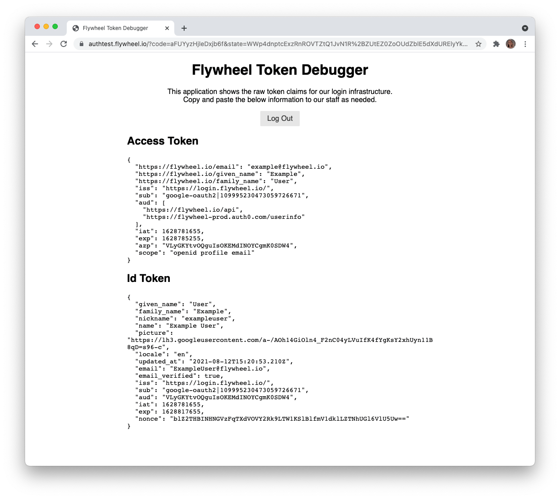Reload the current page
This screenshot has height=499, width=560.
(x=64, y=44)
